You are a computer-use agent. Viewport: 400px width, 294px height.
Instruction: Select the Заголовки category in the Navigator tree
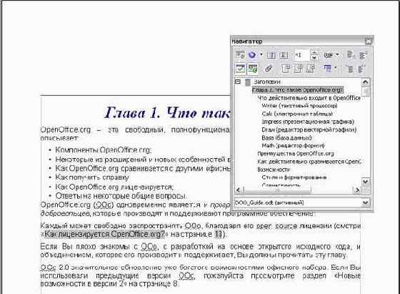click(267, 82)
